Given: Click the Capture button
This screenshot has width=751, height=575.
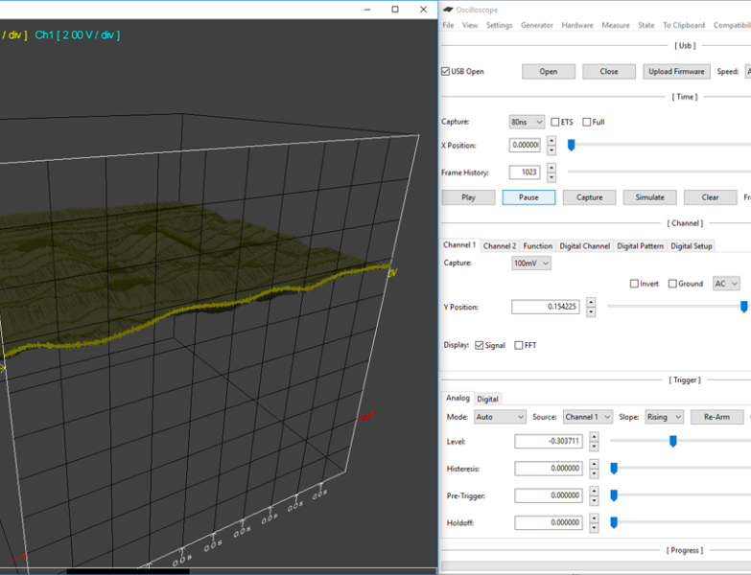Looking at the screenshot, I should 589,197.
